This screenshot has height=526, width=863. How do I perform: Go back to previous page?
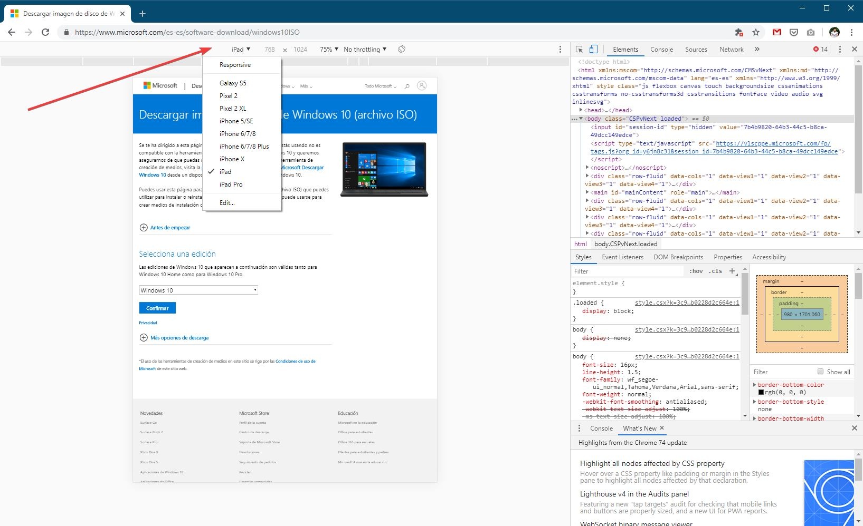point(12,32)
